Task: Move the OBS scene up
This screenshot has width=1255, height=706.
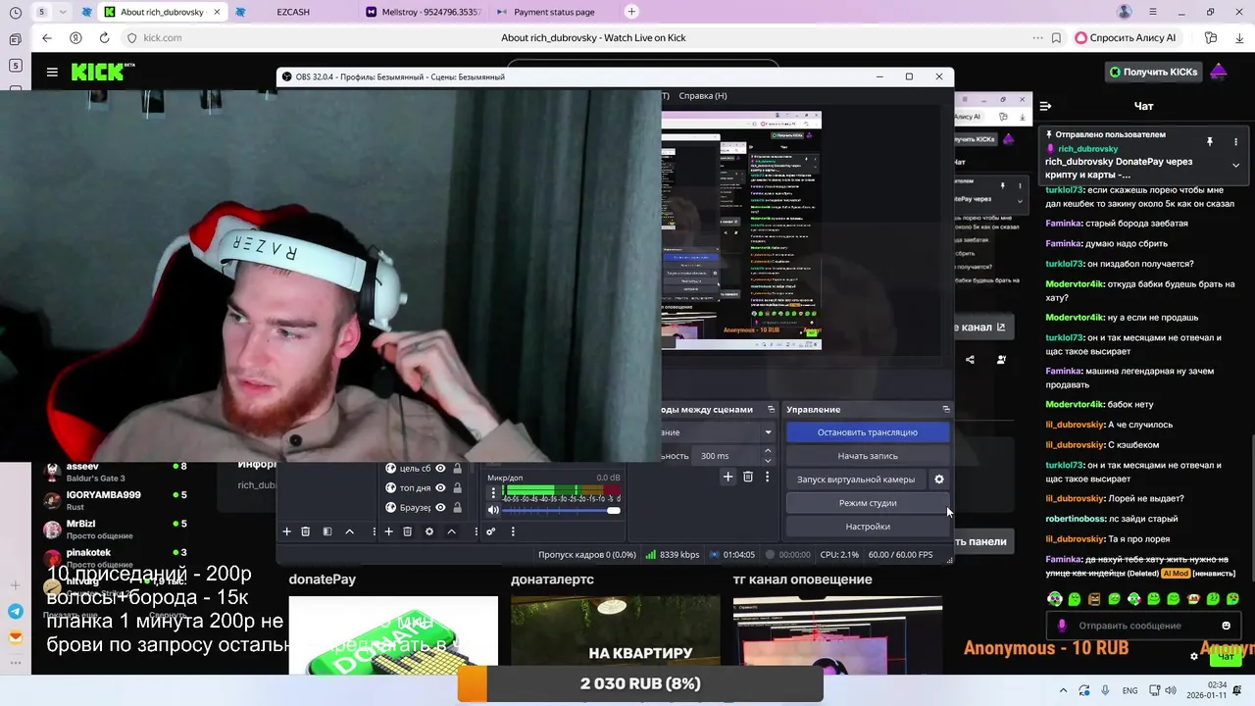Action: click(349, 531)
